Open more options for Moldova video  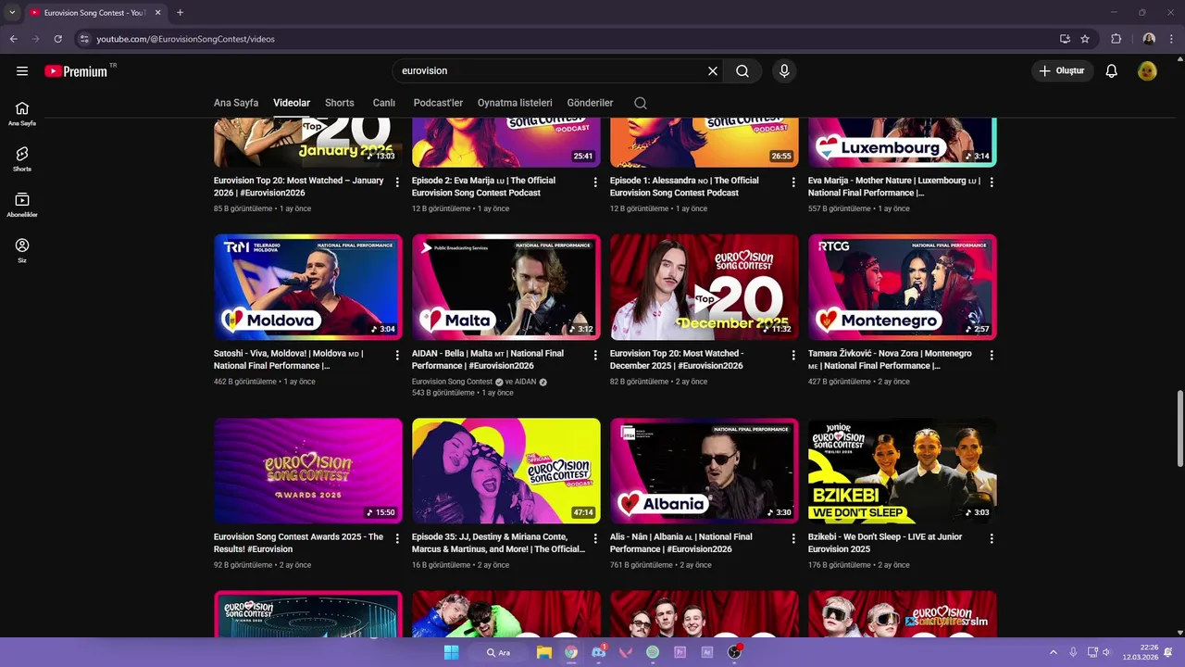pos(397,355)
